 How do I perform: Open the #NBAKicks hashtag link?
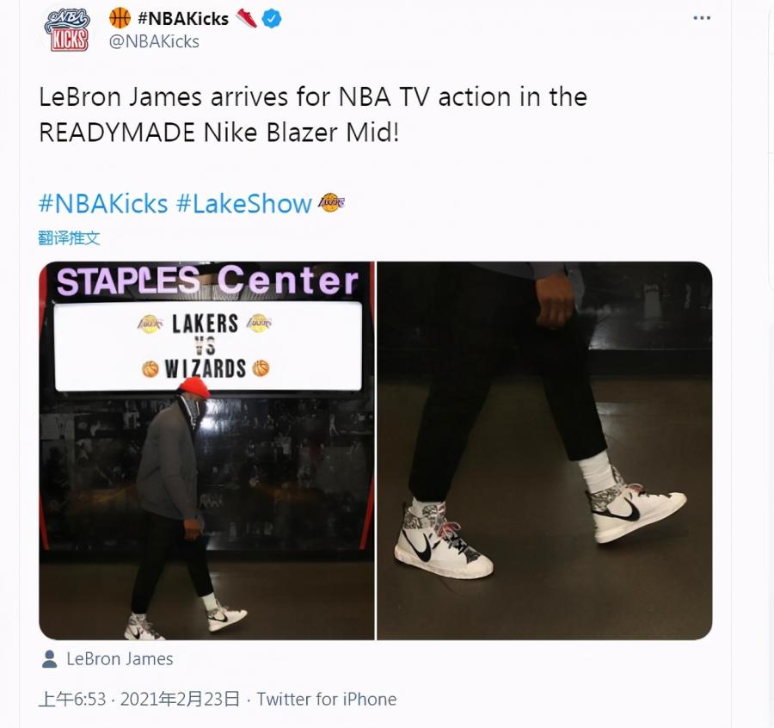(103, 203)
